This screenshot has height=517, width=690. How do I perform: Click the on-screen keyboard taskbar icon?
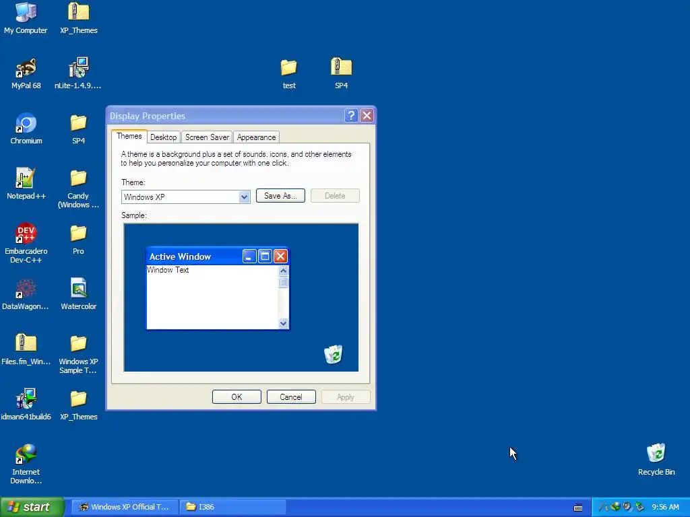pyautogui.click(x=578, y=508)
